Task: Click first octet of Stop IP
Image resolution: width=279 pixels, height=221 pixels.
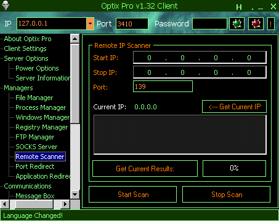Action: pos(149,72)
